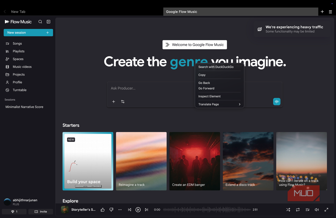The width and height of the screenshot is (336, 218).
Task: Open more options for the track
Action: pyautogui.click(x=120, y=210)
